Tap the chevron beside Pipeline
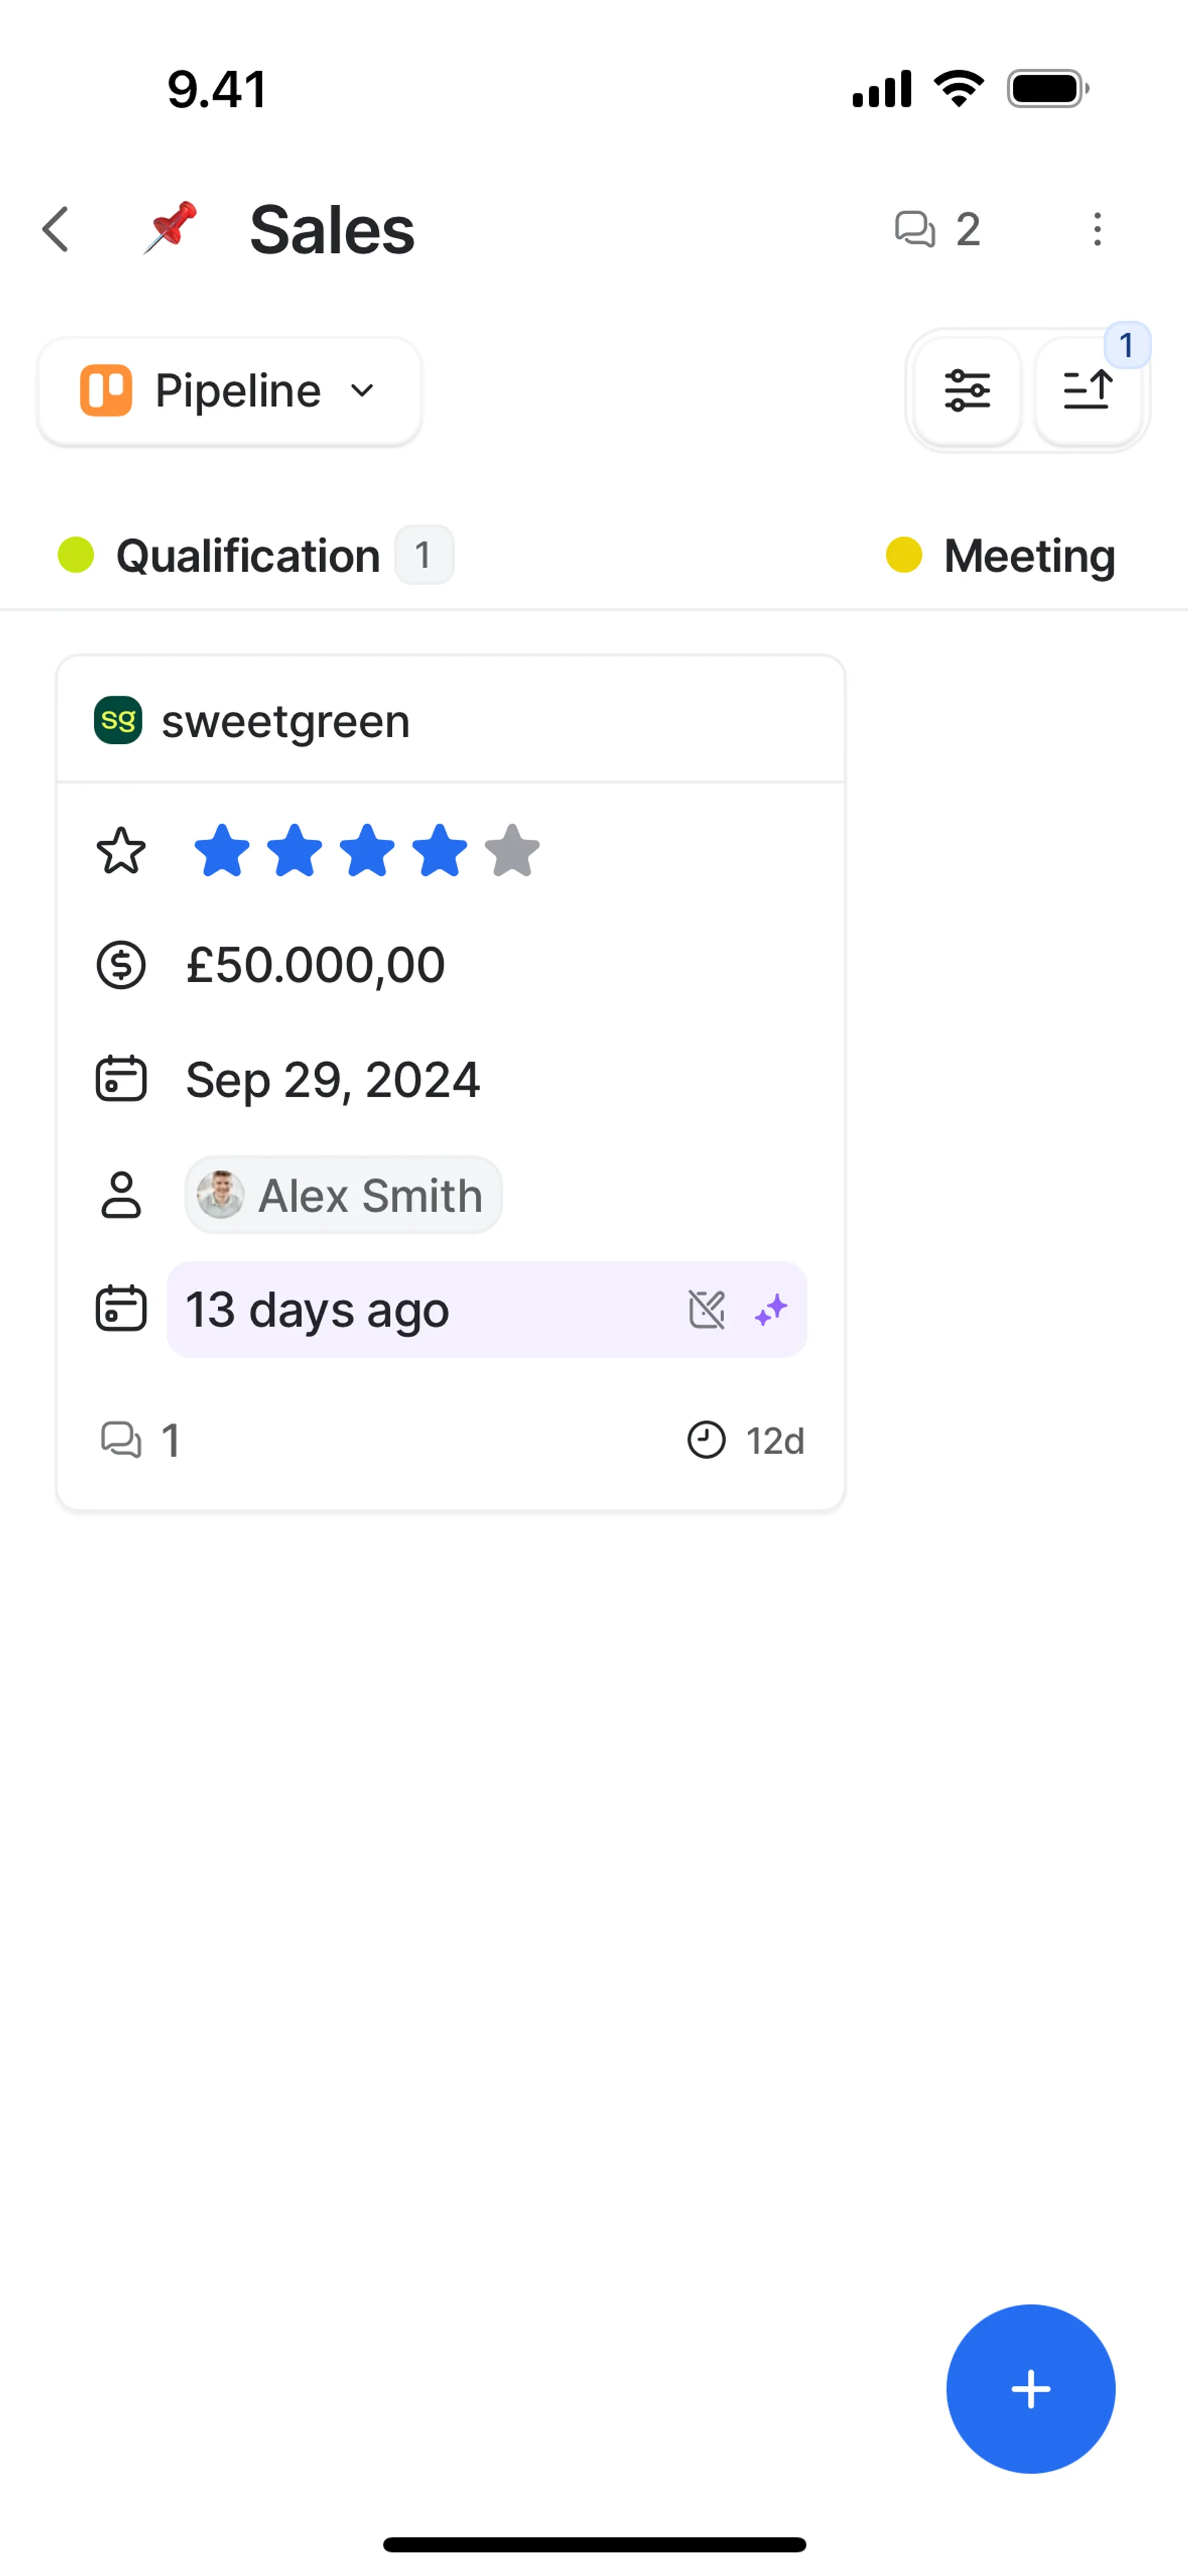 click(363, 391)
